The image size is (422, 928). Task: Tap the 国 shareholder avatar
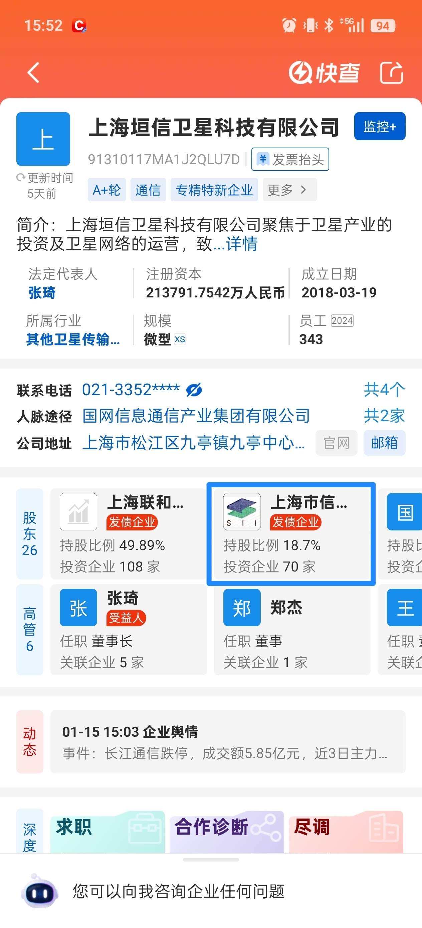click(404, 511)
